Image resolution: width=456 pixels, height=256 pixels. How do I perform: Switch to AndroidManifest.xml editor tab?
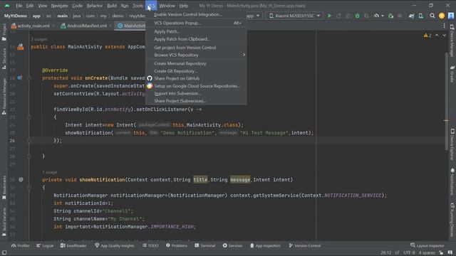(86, 26)
